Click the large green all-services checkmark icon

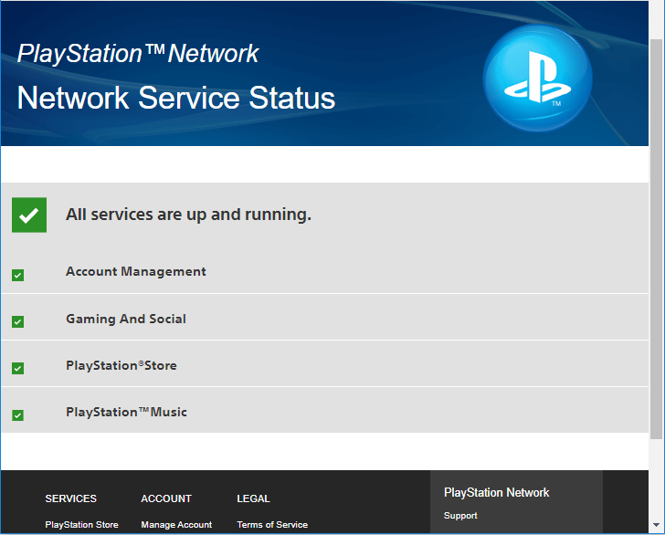29,215
